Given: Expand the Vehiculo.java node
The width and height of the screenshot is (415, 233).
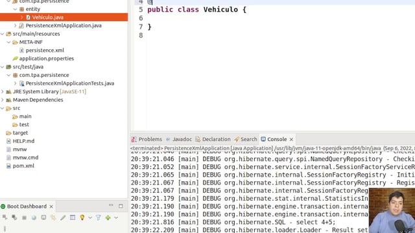Looking at the screenshot, I should coord(21,17).
